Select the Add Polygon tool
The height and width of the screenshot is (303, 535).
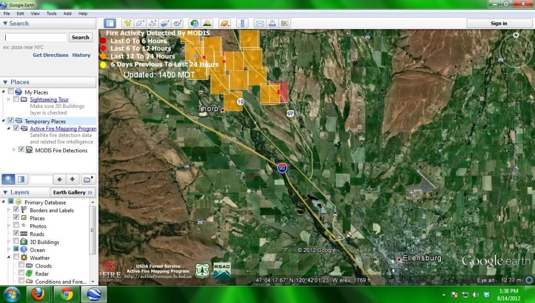pos(140,23)
